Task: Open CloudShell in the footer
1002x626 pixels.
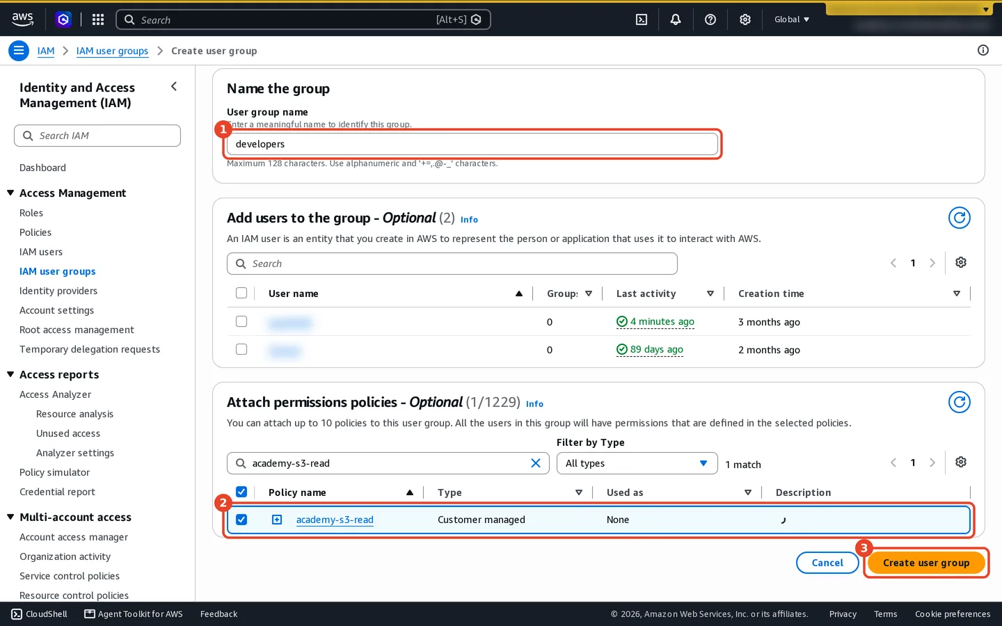Action: 40,614
